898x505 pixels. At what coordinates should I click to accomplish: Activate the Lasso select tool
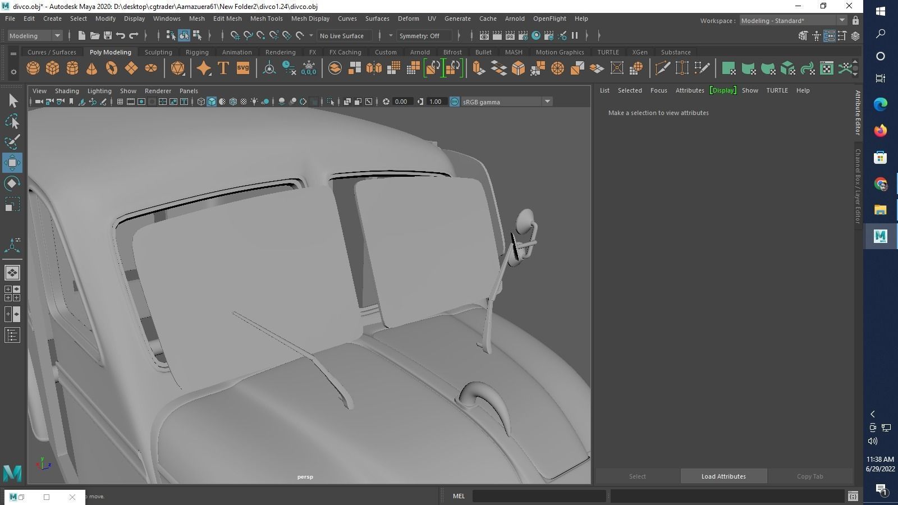click(x=12, y=122)
